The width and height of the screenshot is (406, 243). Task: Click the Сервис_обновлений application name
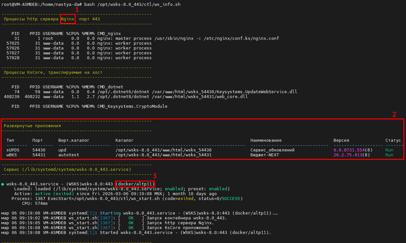point(272,150)
